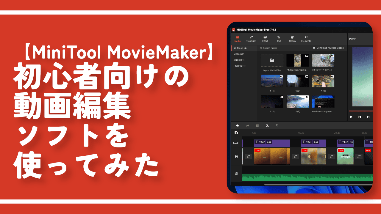Click the red player progress bar

click(x=361, y=111)
